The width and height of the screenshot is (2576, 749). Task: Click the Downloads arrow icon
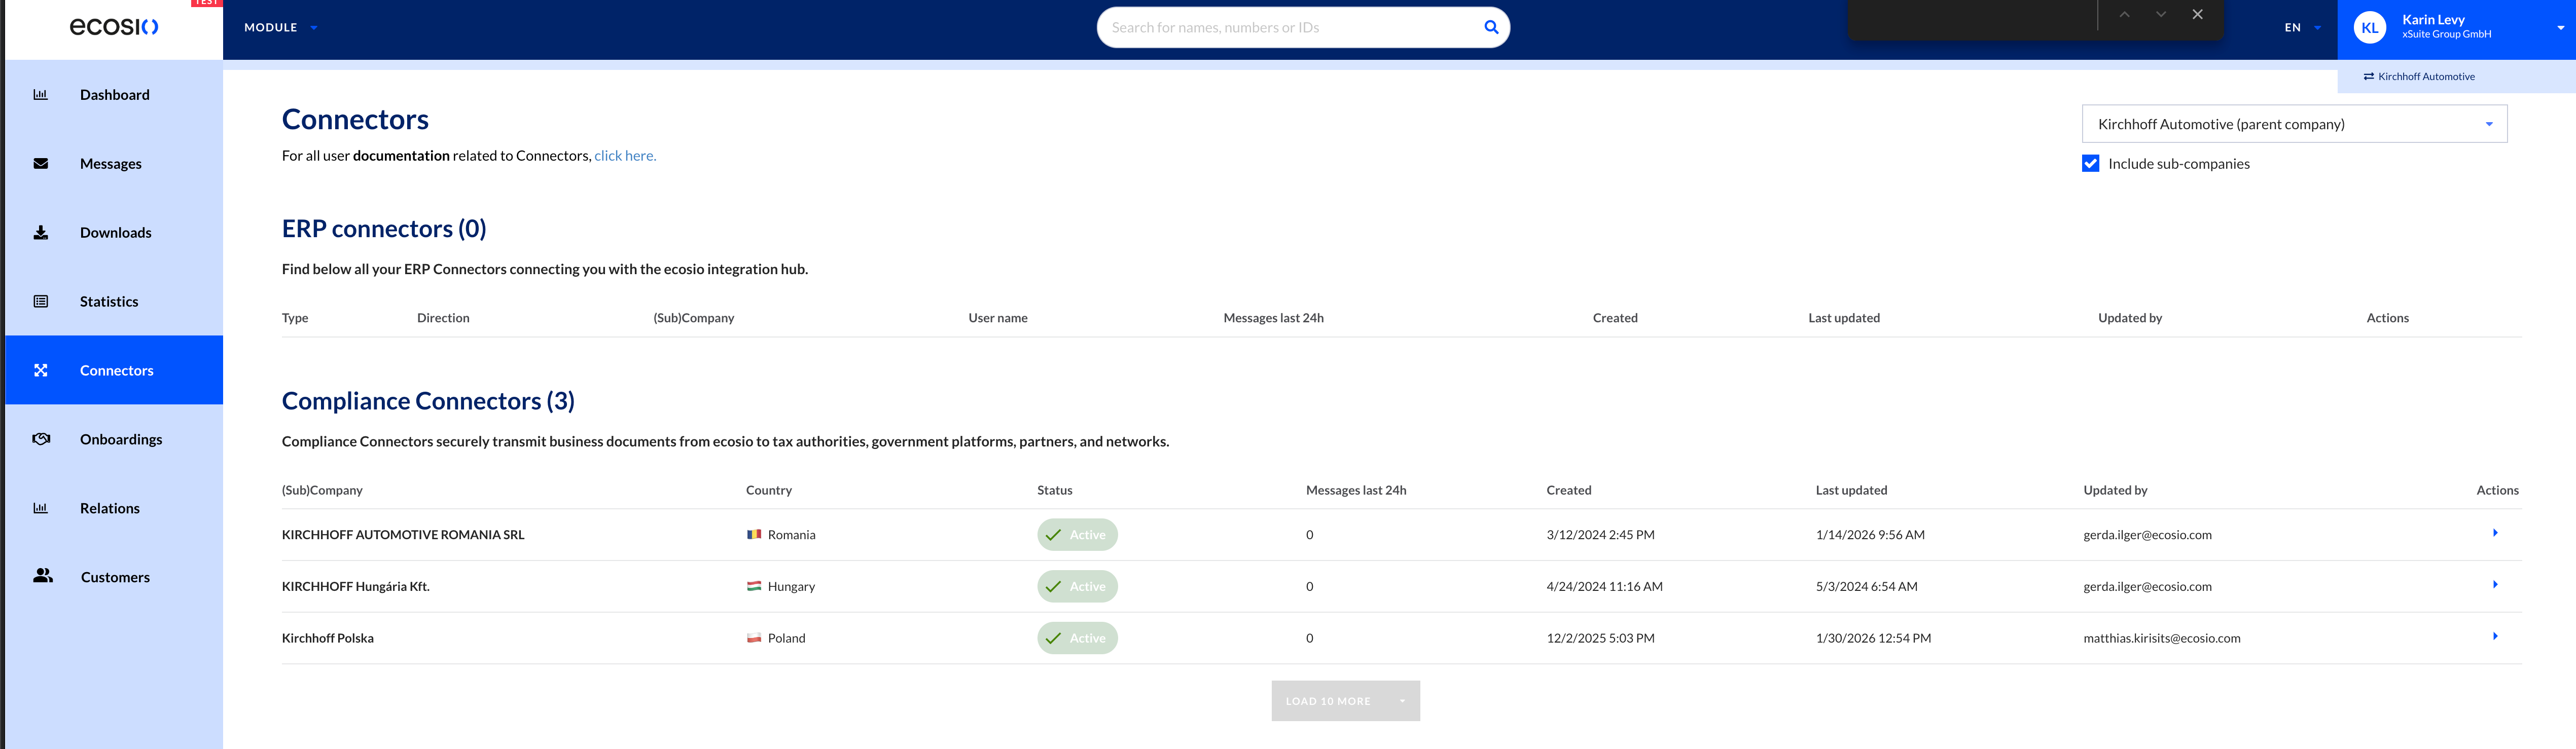[41, 233]
